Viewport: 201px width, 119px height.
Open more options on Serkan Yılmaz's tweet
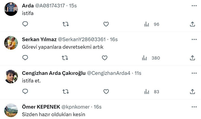click(x=194, y=40)
